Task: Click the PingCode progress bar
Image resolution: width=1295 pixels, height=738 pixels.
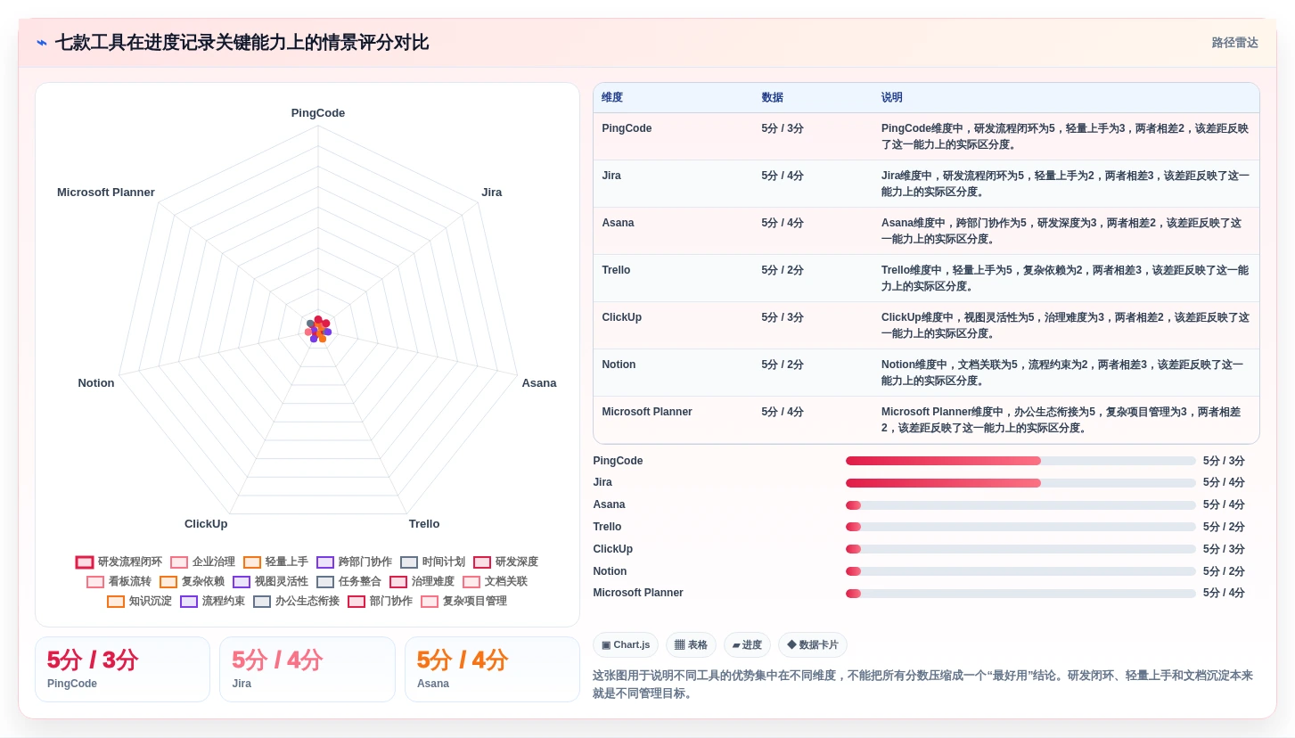Action: click(x=1020, y=461)
